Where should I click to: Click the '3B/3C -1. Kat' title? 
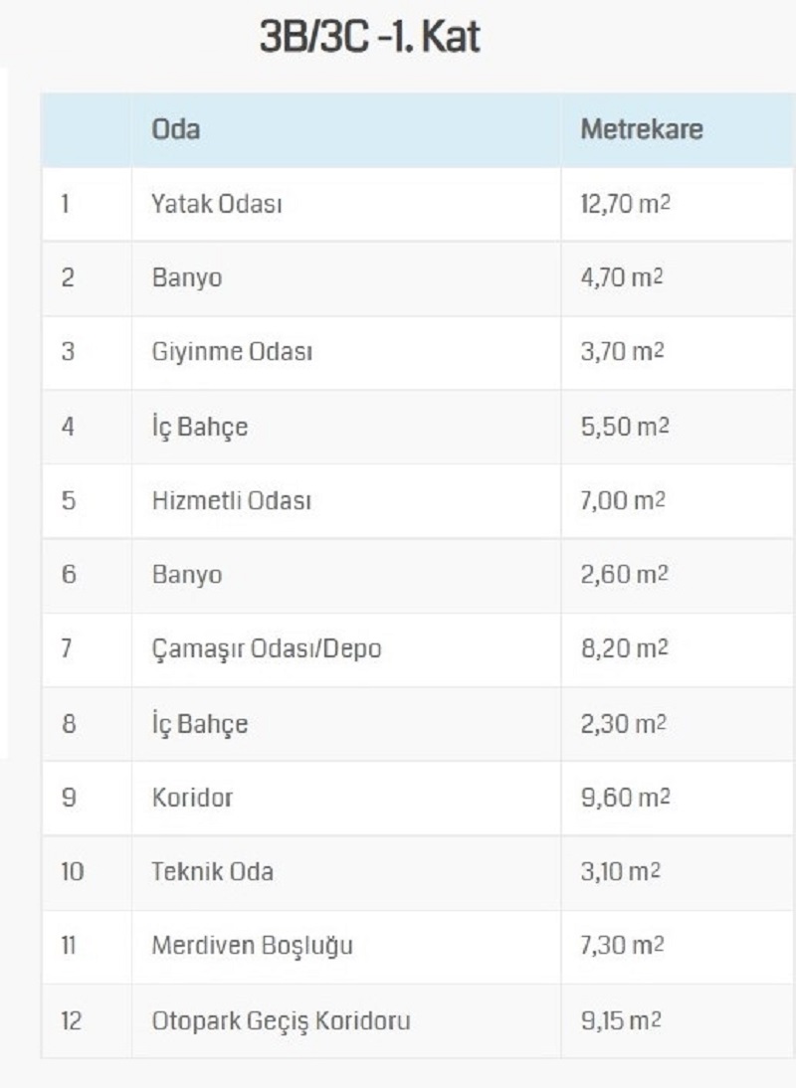point(369,36)
